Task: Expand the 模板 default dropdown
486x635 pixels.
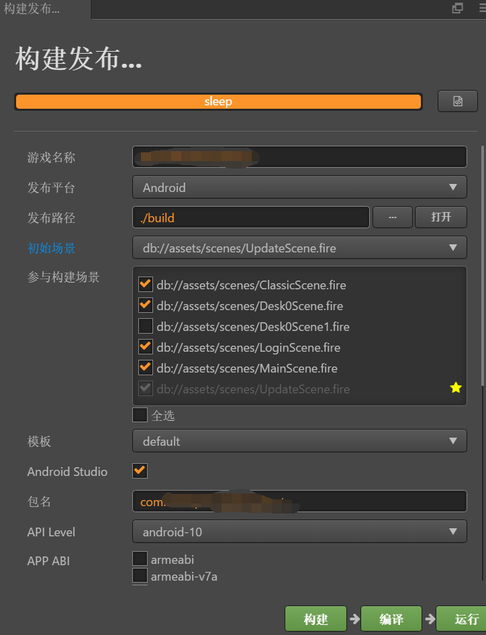Action: [299, 442]
